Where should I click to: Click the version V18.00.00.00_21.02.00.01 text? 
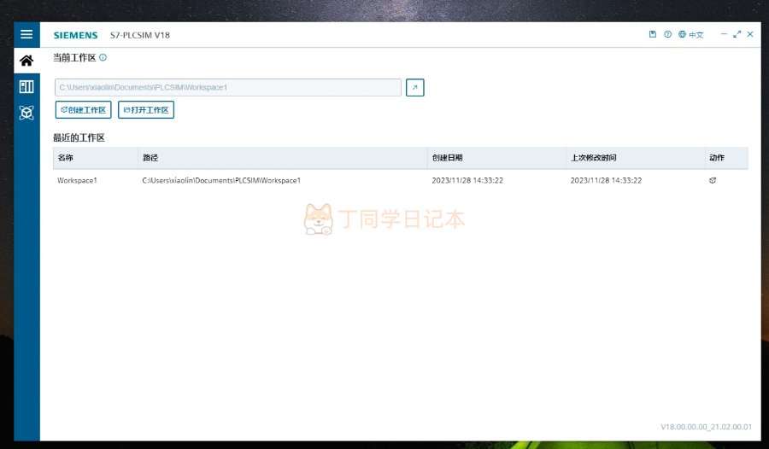coord(707,427)
